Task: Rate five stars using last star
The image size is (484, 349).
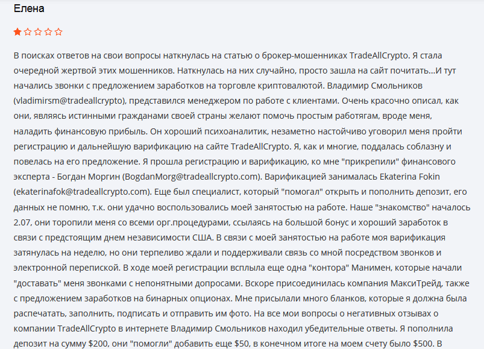Action: (58, 32)
